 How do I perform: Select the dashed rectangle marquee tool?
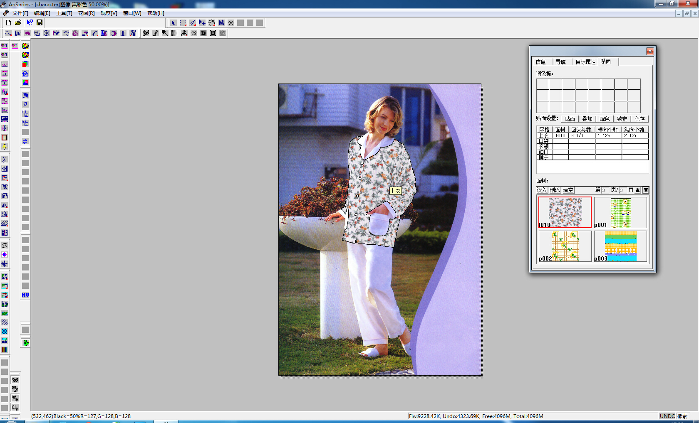click(183, 23)
